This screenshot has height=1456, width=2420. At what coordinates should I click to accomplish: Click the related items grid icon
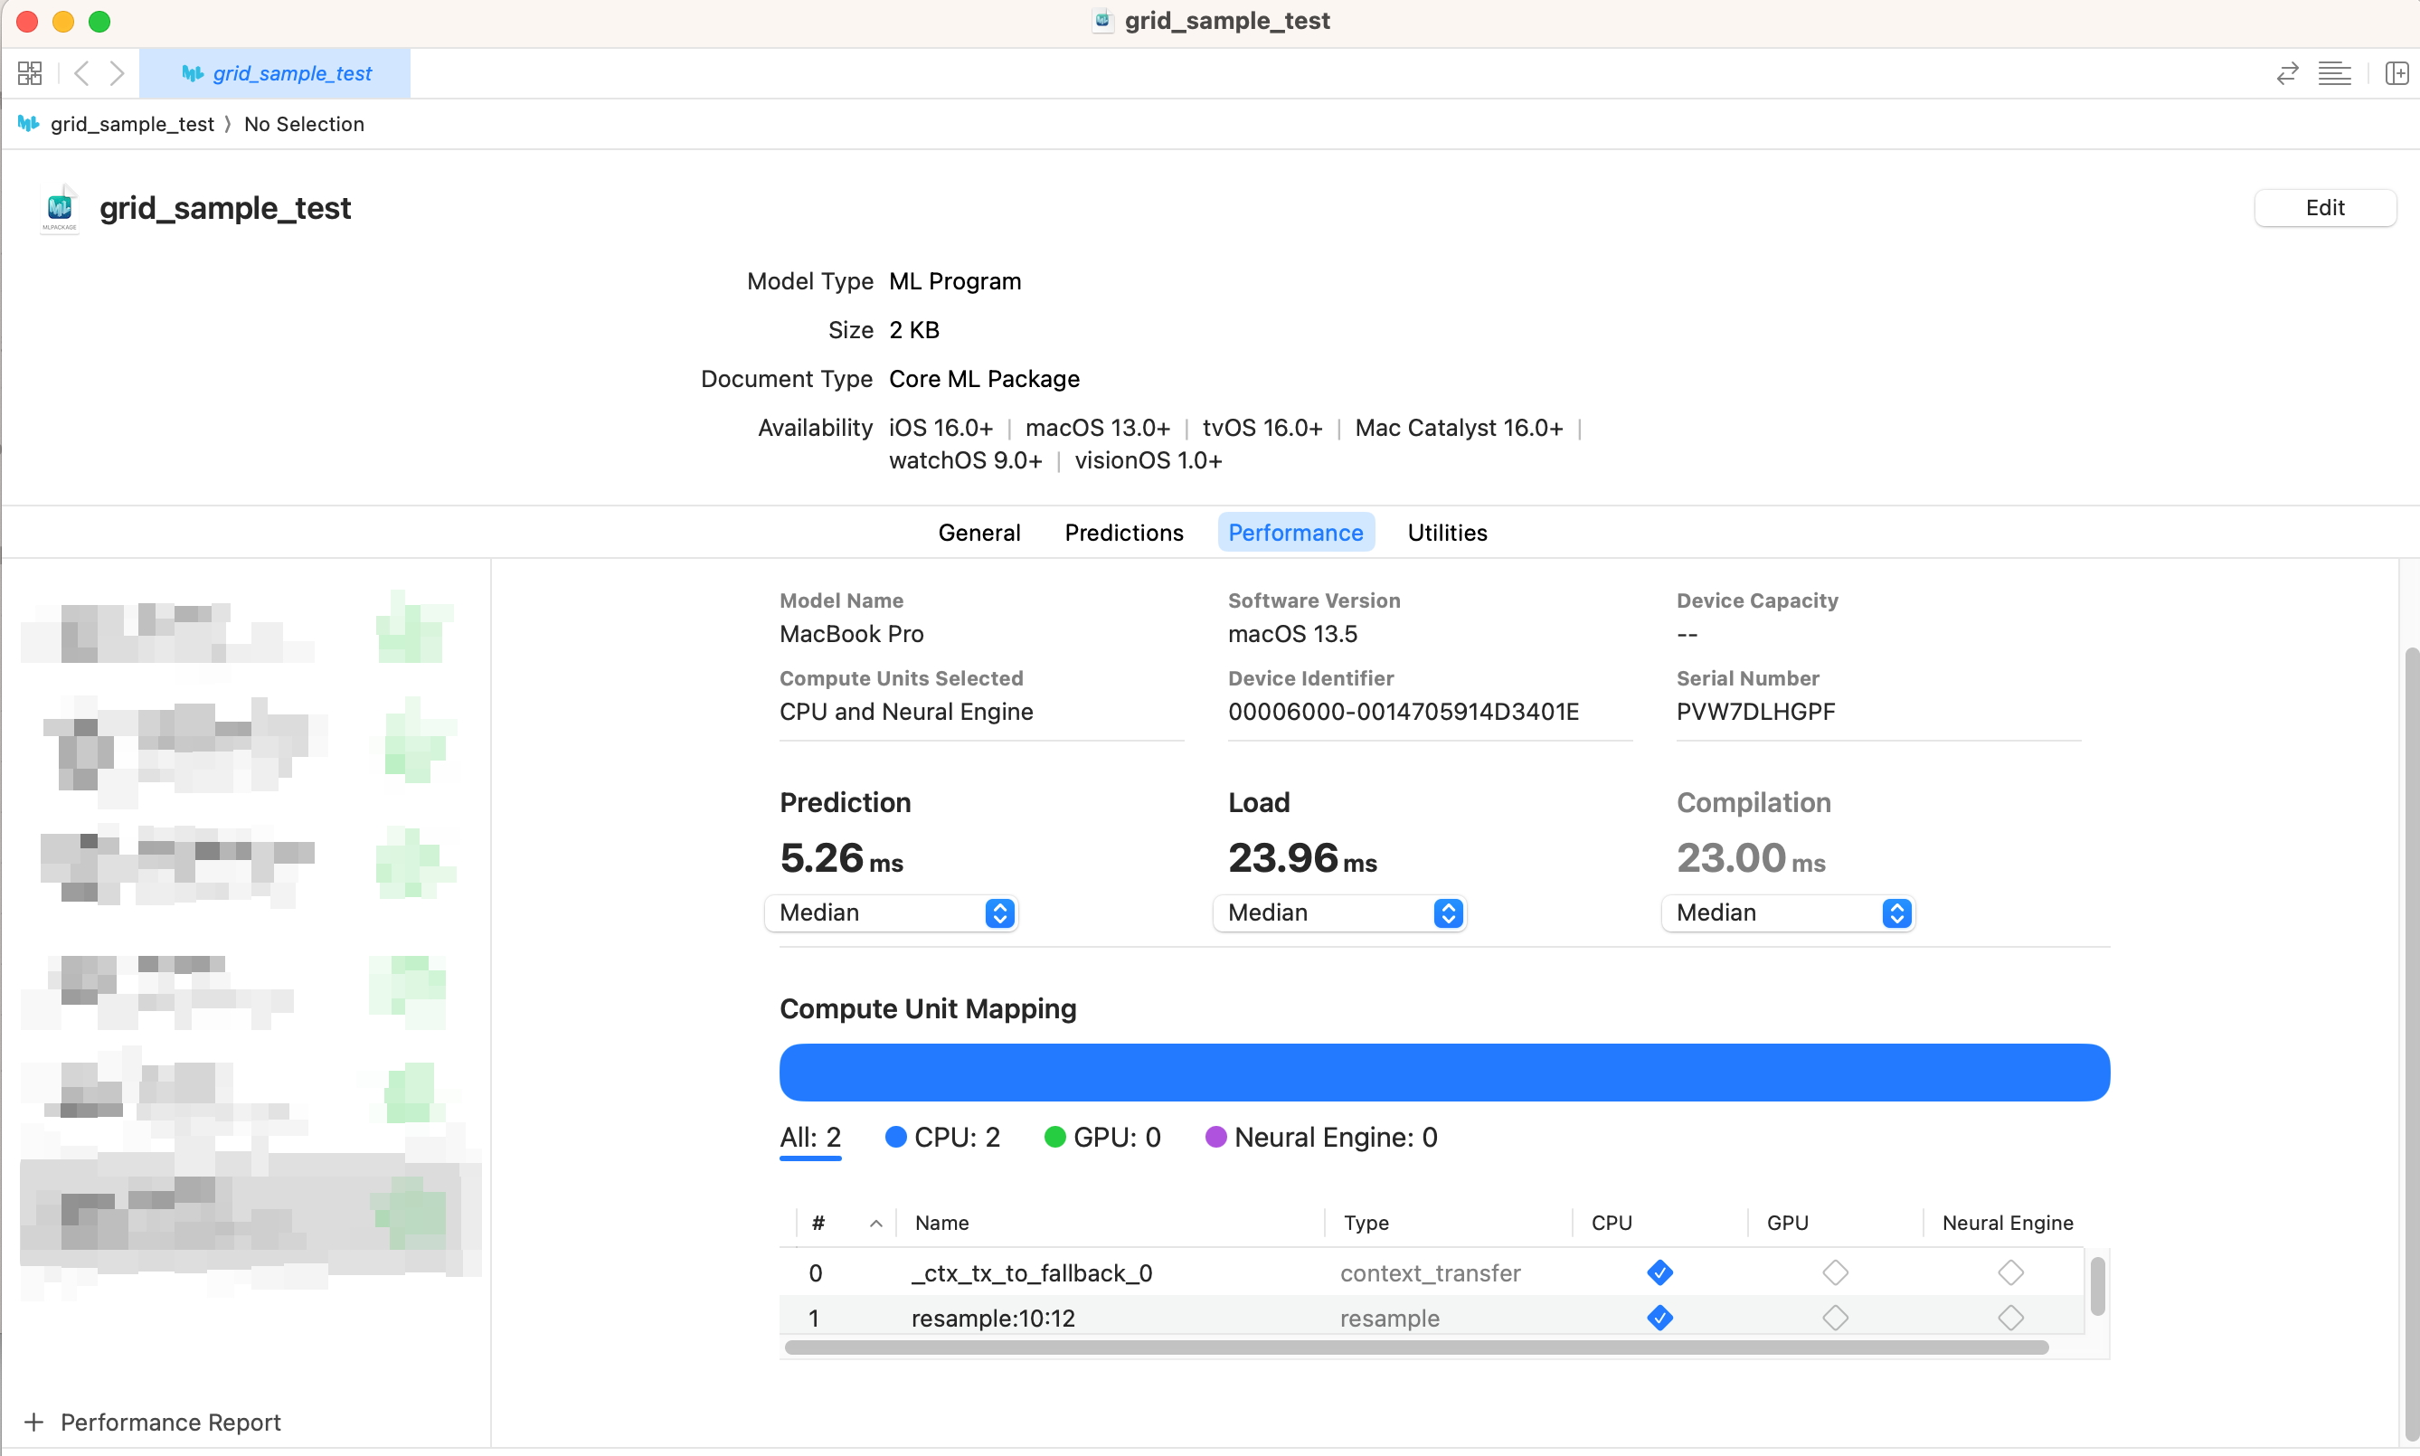[30, 73]
